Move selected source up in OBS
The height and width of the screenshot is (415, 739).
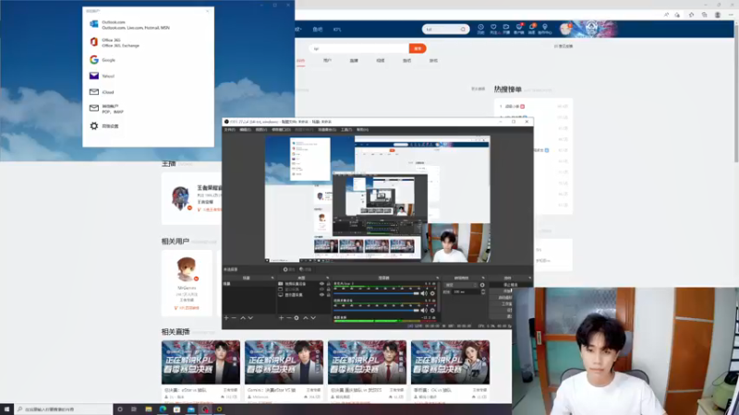pyautogui.click(x=306, y=318)
